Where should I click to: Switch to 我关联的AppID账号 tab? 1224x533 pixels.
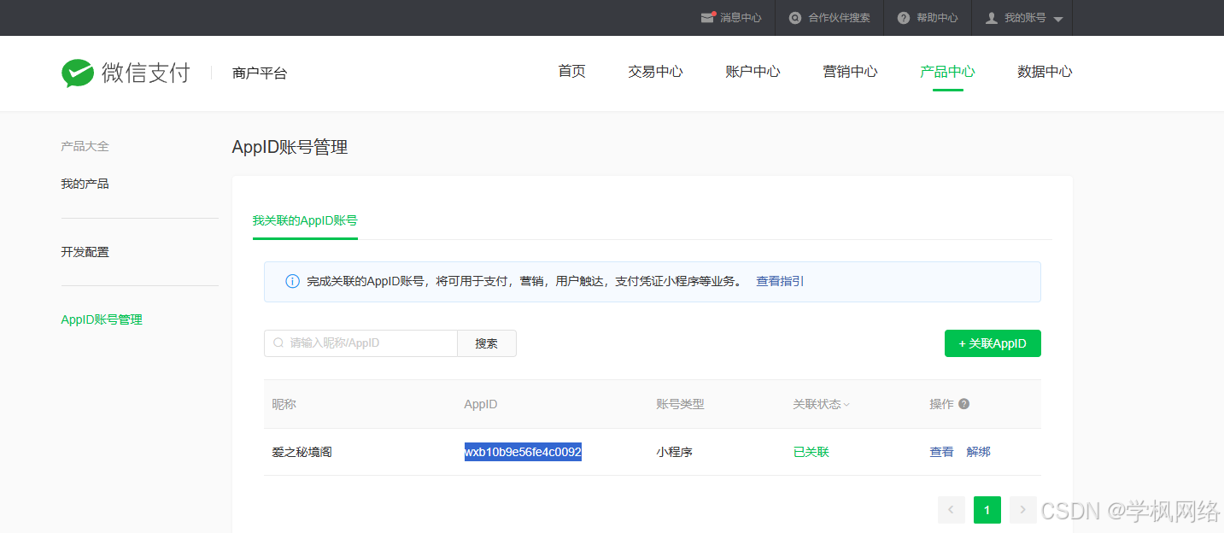coord(305,220)
